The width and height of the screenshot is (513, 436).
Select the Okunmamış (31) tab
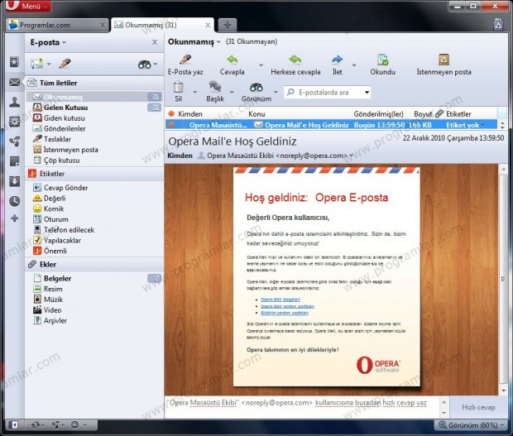pos(163,25)
